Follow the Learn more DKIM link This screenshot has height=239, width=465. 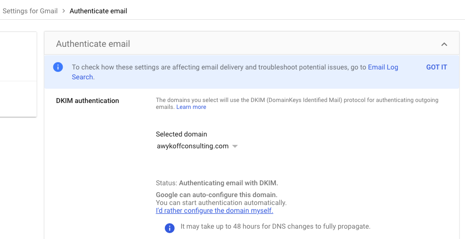[191, 107]
